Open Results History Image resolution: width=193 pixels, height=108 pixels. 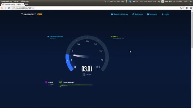[119, 14]
